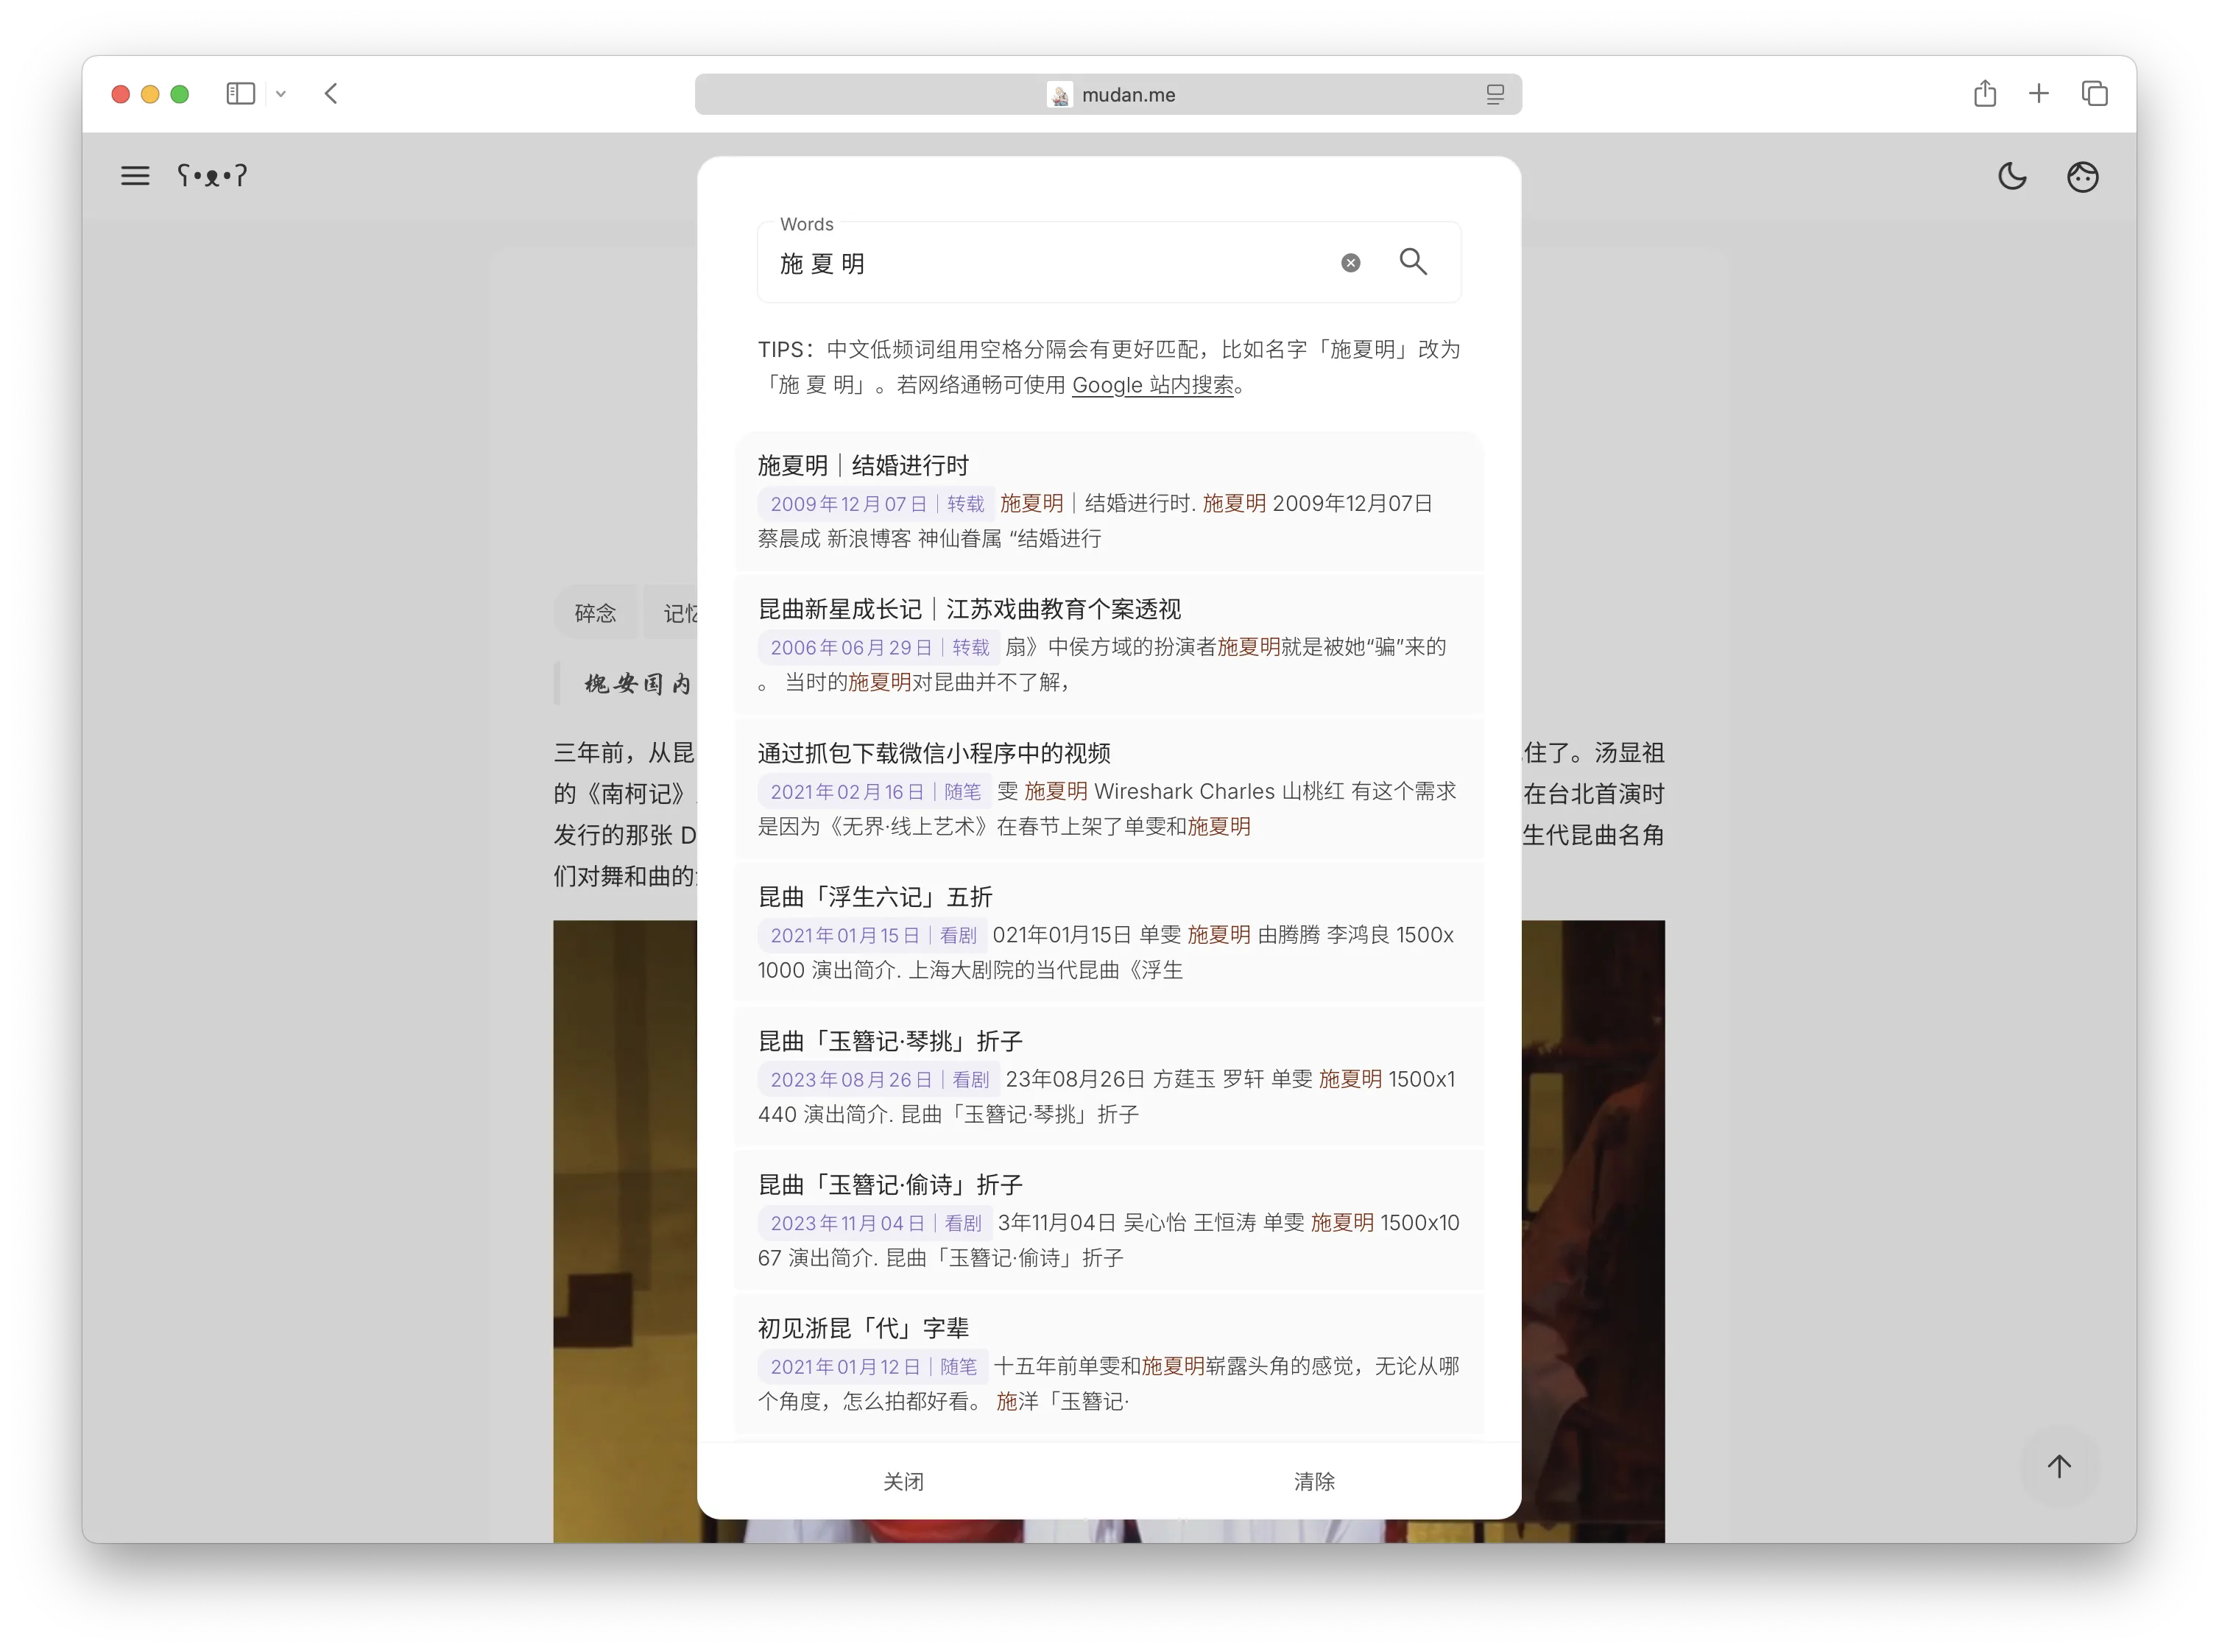Screen dimensions: 2219x1652
Task: Click the magnifier search icon
Action: tap(1412, 262)
